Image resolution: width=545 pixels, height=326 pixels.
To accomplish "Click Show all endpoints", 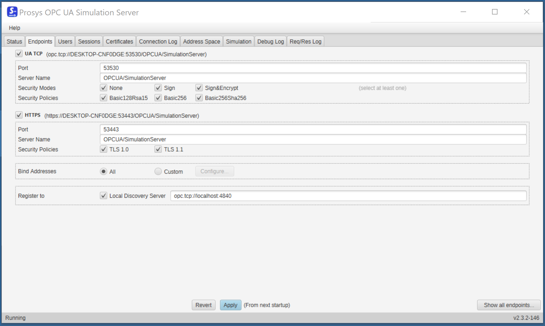I will click(x=508, y=305).
